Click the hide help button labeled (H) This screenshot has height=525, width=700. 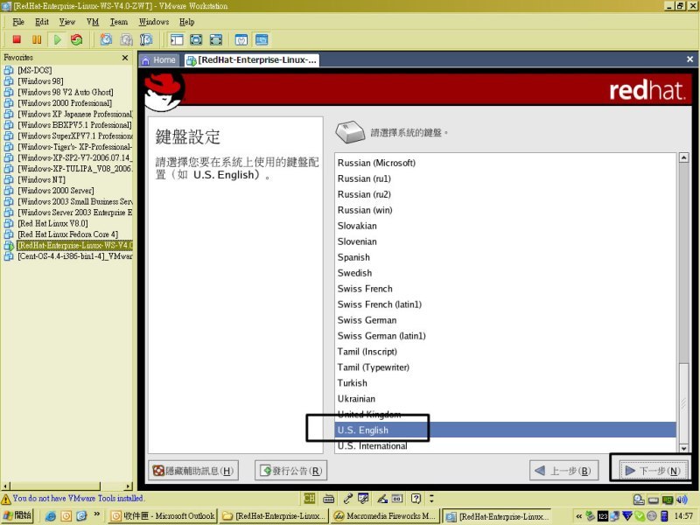click(193, 471)
